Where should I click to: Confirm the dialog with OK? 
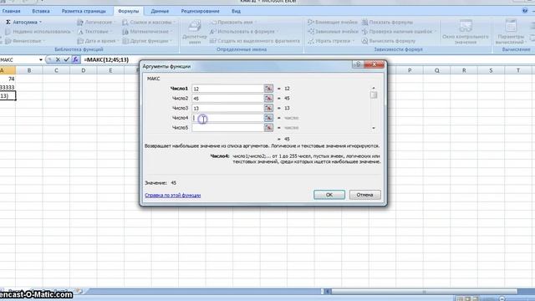coord(329,195)
